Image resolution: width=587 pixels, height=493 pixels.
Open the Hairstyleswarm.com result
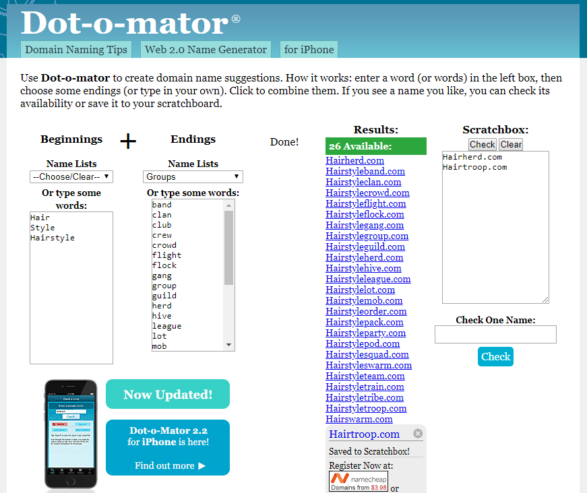tap(369, 366)
